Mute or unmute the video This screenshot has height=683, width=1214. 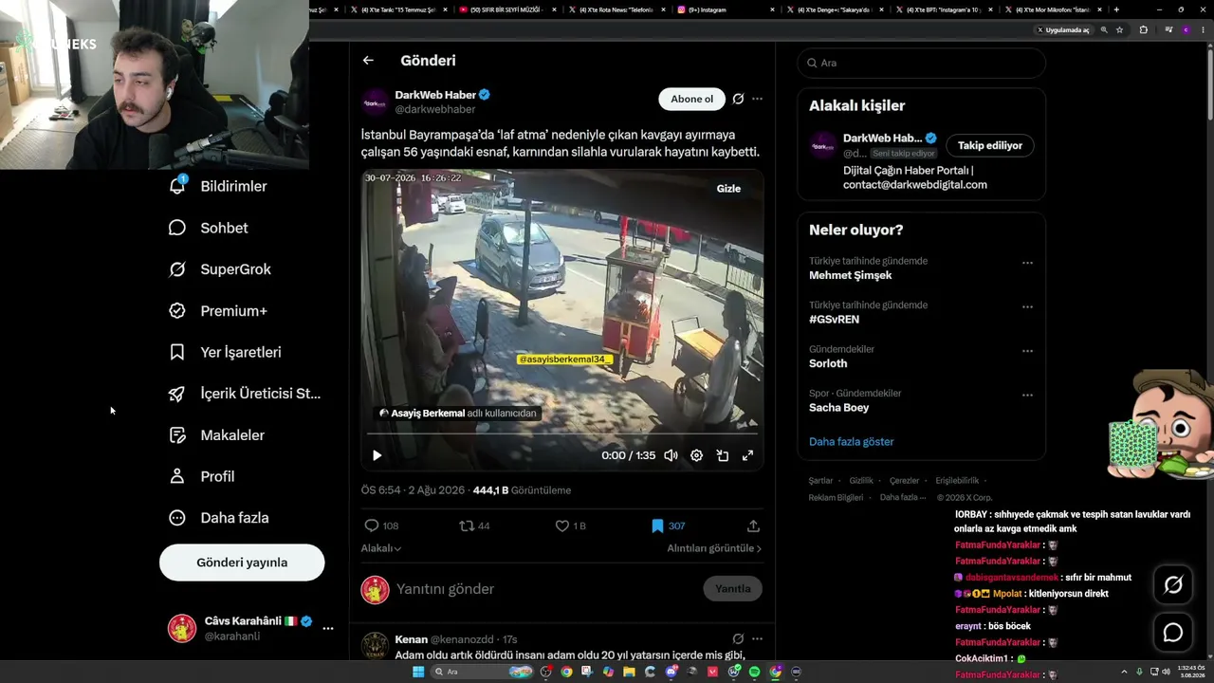coord(671,455)
